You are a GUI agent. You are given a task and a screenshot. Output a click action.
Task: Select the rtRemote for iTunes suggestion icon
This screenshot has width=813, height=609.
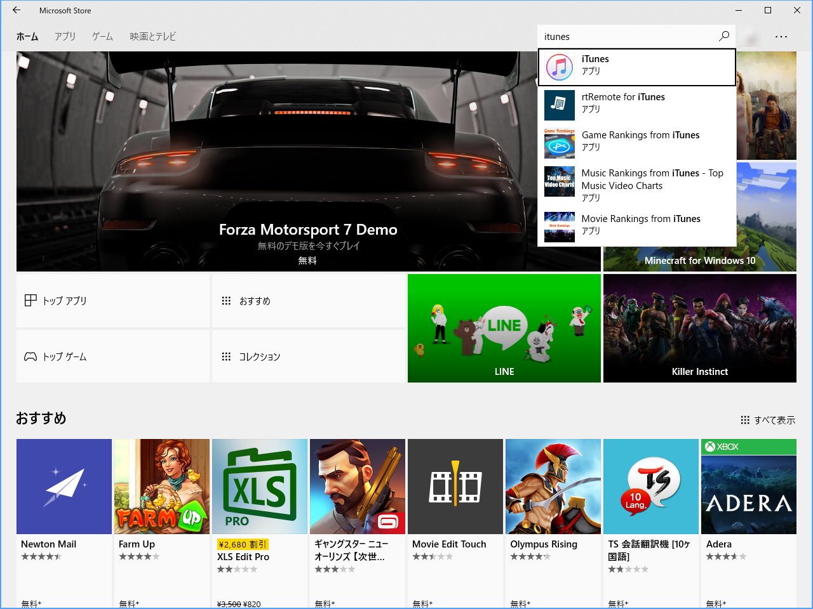click(560, 105)
